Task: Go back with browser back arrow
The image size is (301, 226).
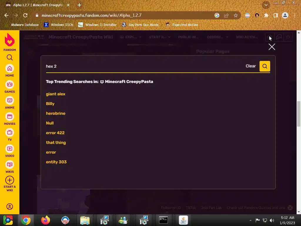Action: tap(6, 15)
